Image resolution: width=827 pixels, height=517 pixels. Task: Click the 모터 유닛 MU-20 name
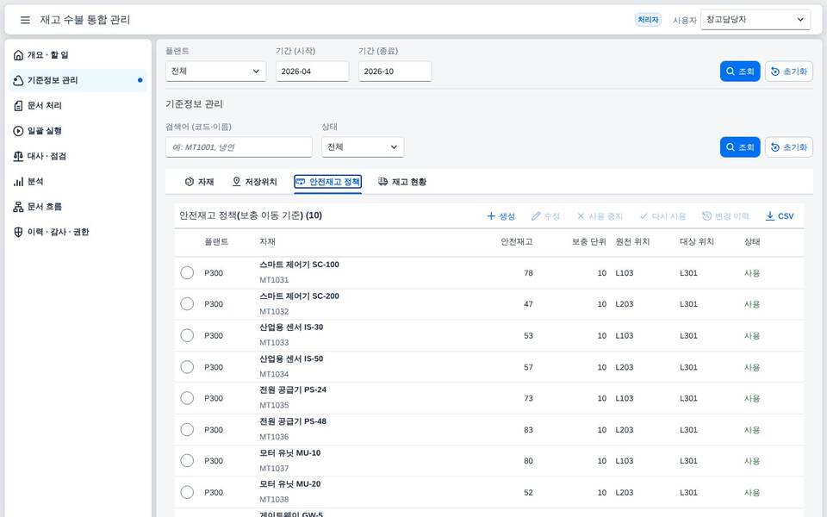coord(290,484)
